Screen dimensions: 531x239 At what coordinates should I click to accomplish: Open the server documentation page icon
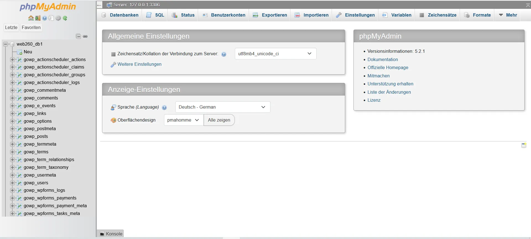(x=51, y=18)
